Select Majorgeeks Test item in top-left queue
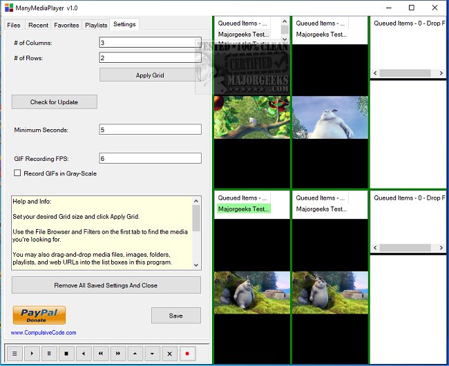 click(x=243, y=35)
